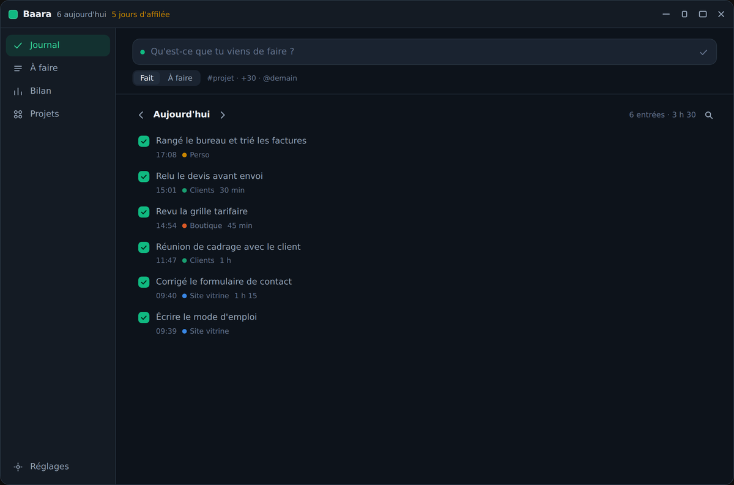
Task: Select the Fait mode tab
Action: point(147,78)
